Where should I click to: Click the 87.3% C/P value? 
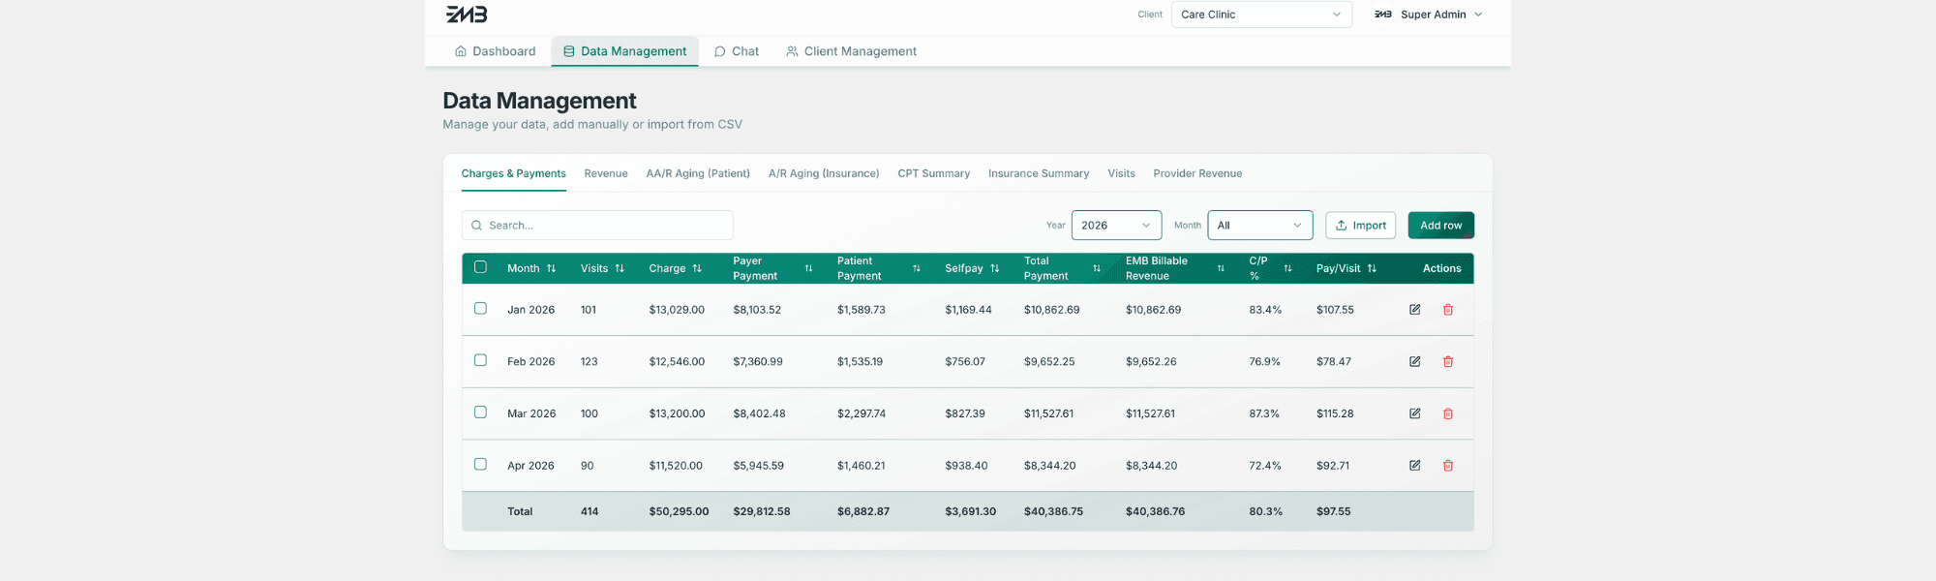(1264, 413)
